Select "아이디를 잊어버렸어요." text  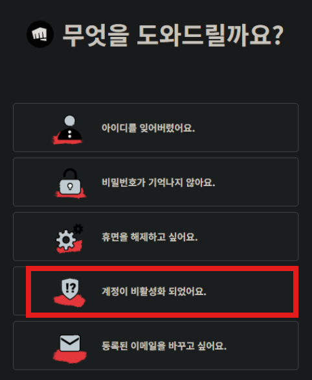[148, 128]
